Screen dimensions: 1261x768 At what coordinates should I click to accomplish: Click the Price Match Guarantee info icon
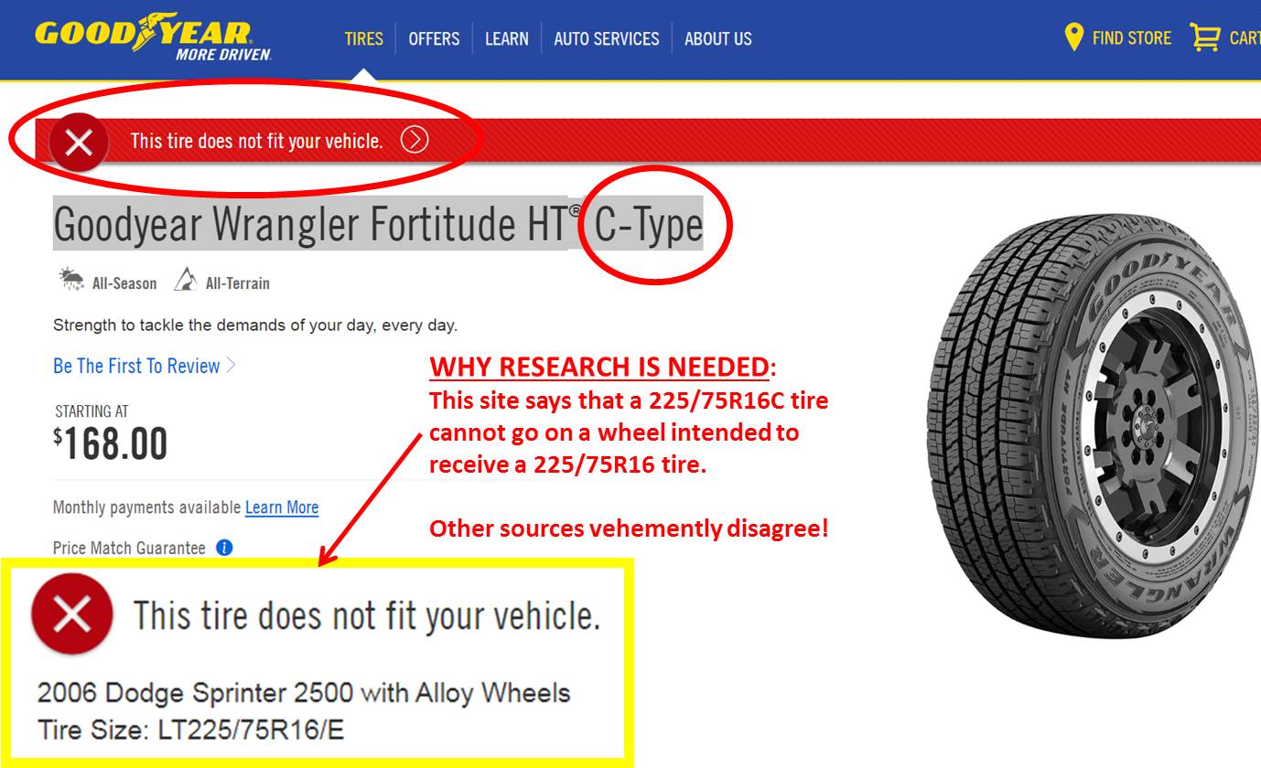click(x=224, y=548)
